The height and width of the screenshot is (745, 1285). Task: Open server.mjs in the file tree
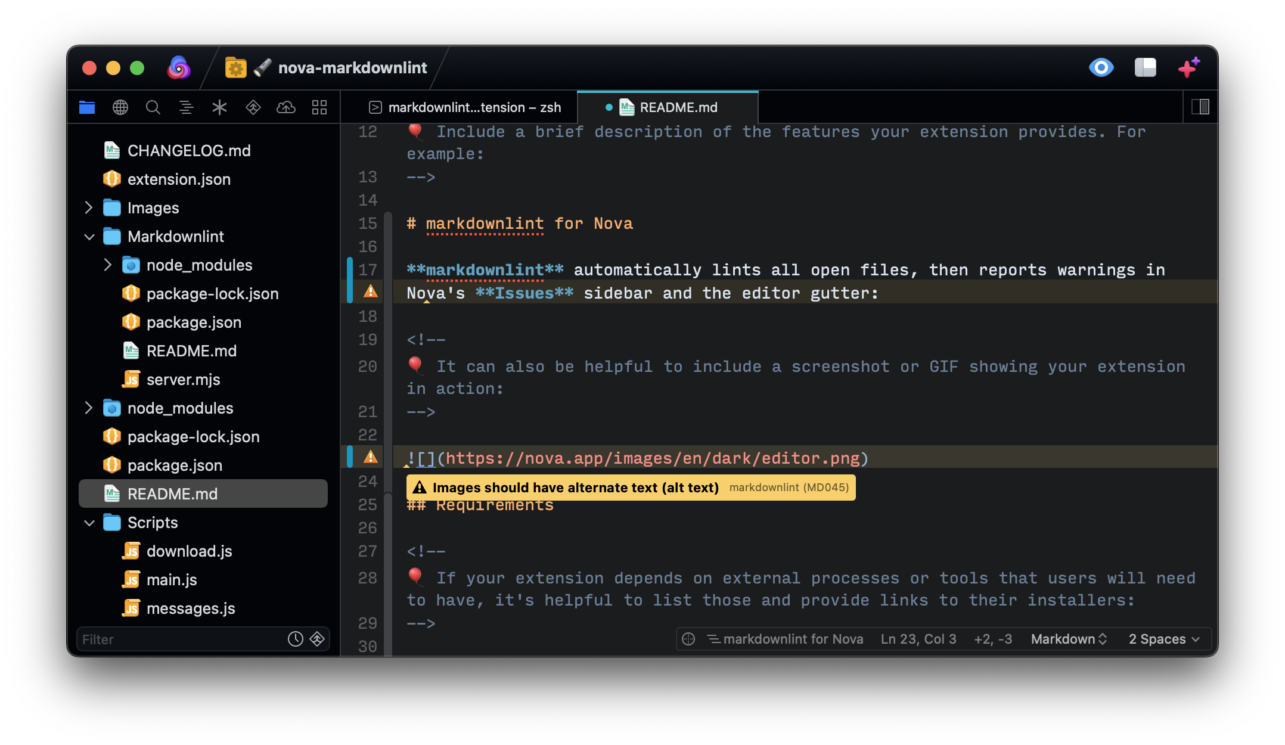183,380
